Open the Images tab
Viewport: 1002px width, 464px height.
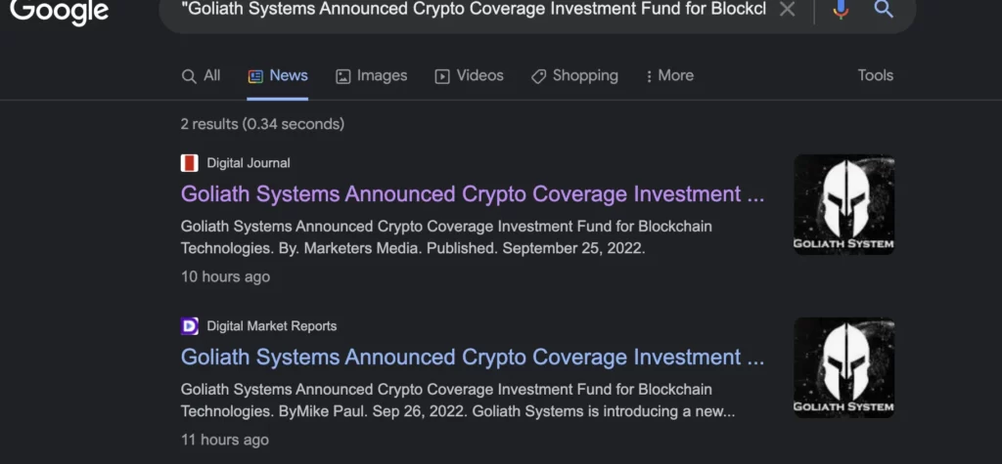click(x=371, y=76)
